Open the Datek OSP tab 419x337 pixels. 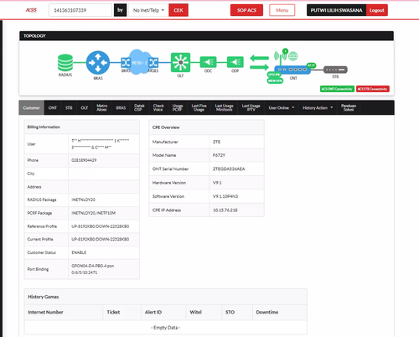(139, 108)
